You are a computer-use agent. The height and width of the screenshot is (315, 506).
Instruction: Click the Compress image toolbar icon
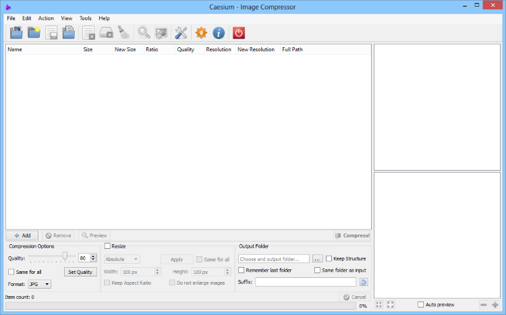(161, 32)
